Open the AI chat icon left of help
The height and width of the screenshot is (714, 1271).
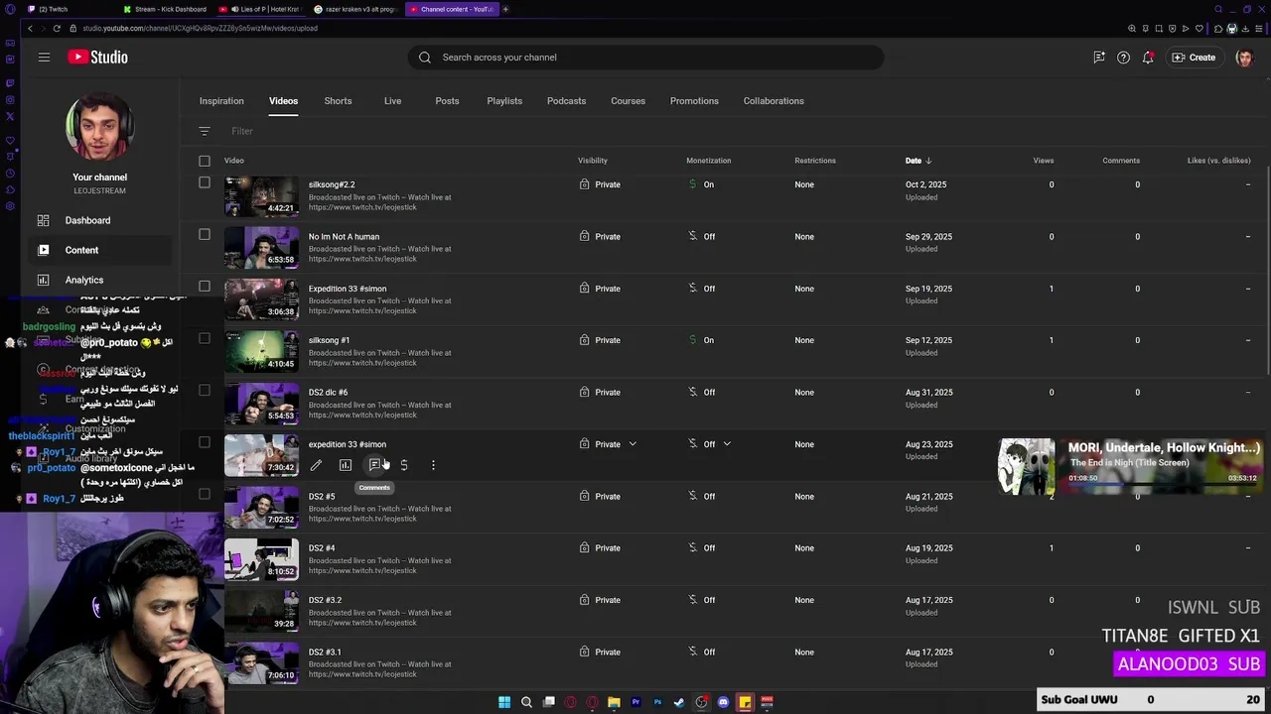click(x=1099, y=58)
